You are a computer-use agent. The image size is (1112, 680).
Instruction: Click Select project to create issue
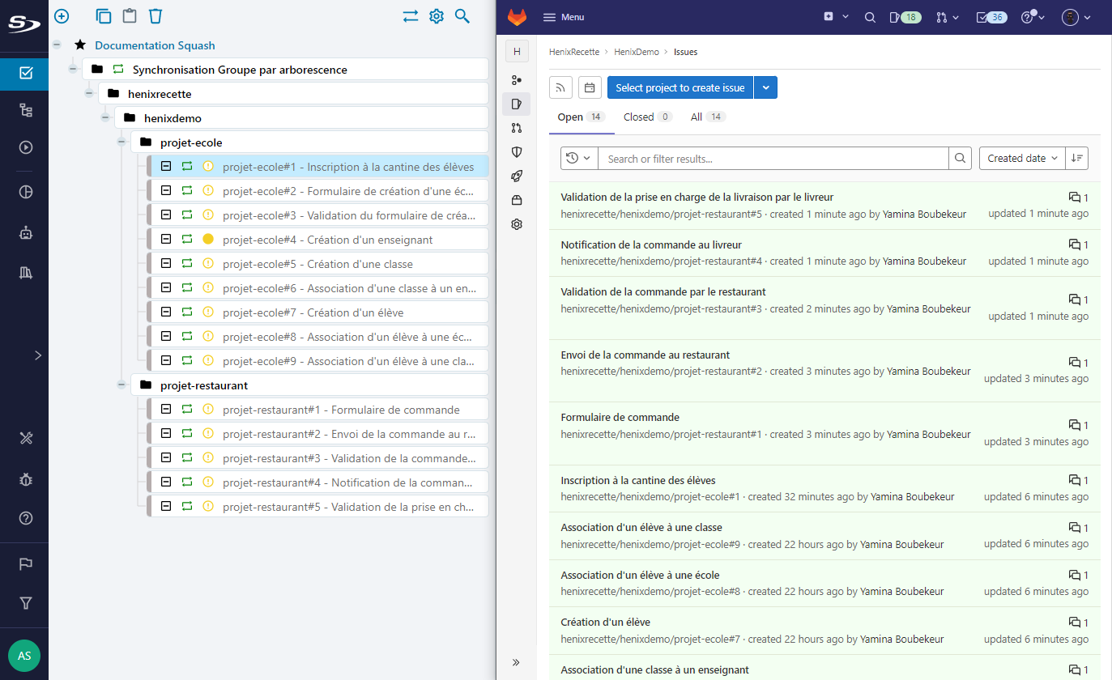(680, 87)
